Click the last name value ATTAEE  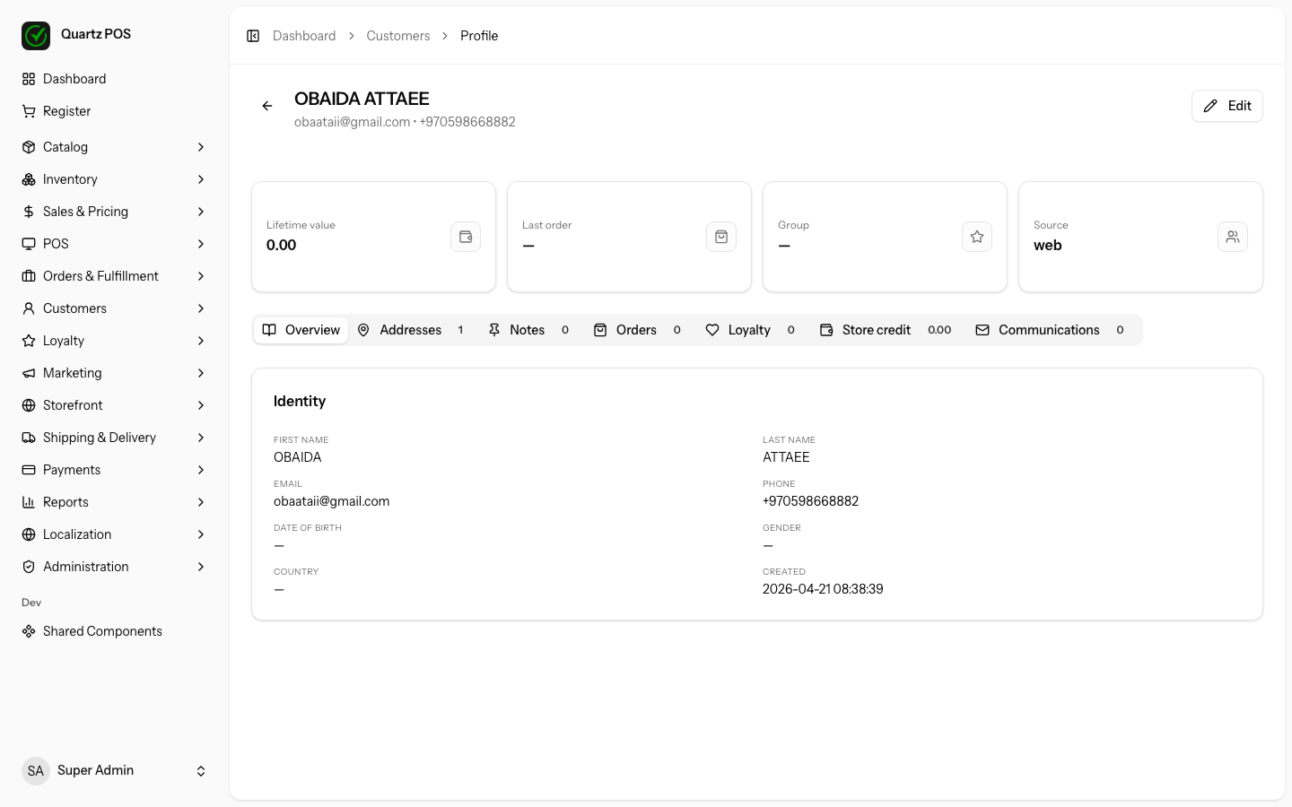click(786, 457)
